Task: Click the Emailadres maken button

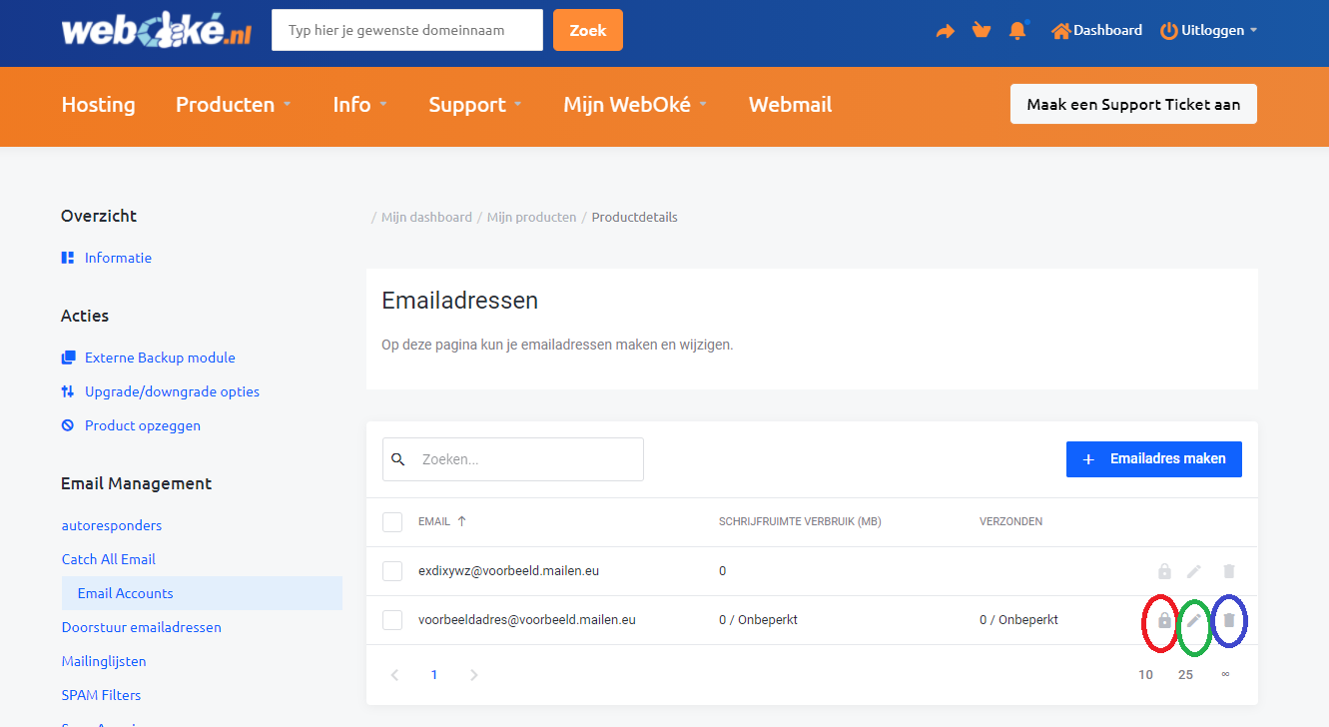Action: pos(1153,459)
